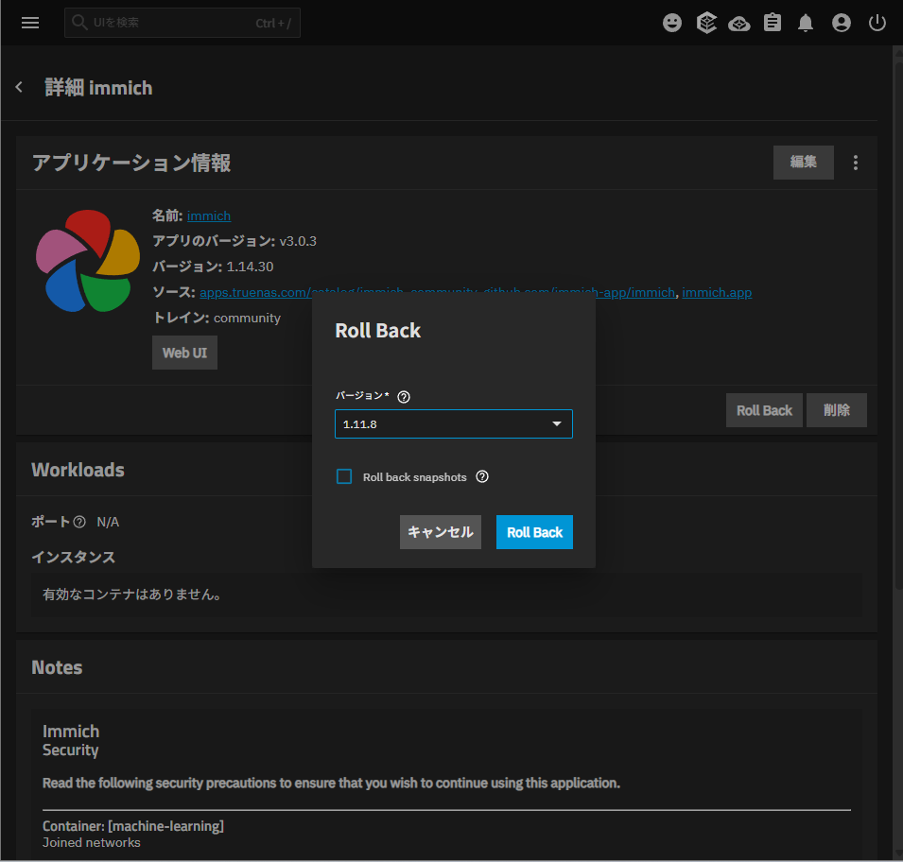Viewport: 903px width, 862px height.
Task: Click the immich app logo image
Action: 88,261
